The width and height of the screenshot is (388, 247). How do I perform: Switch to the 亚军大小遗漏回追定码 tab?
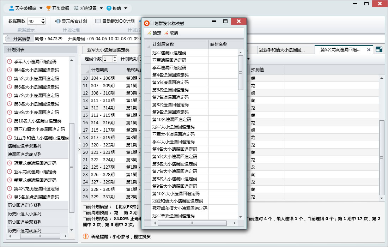click(x=108, y=50)
